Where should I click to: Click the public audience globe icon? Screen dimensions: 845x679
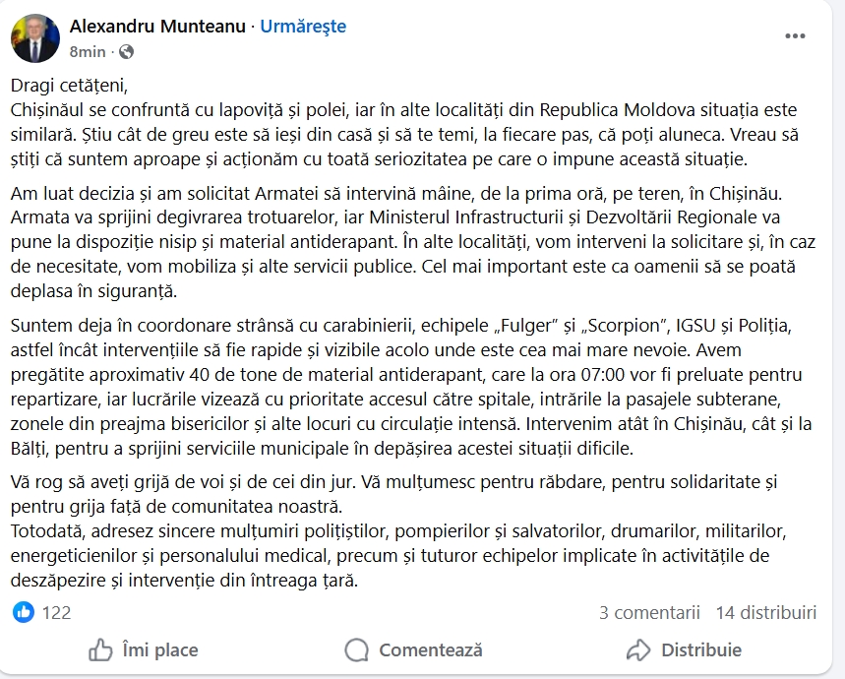point(127,52)
